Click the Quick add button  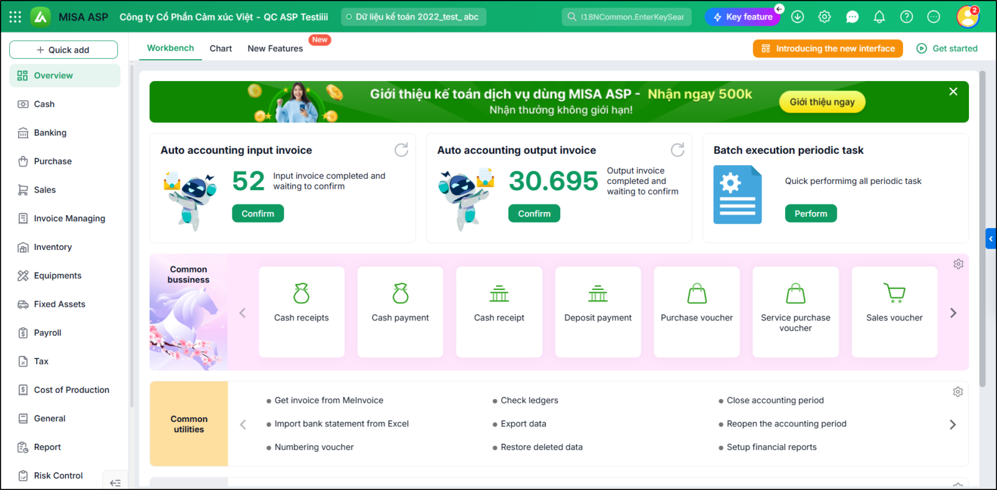coord(64,50)
